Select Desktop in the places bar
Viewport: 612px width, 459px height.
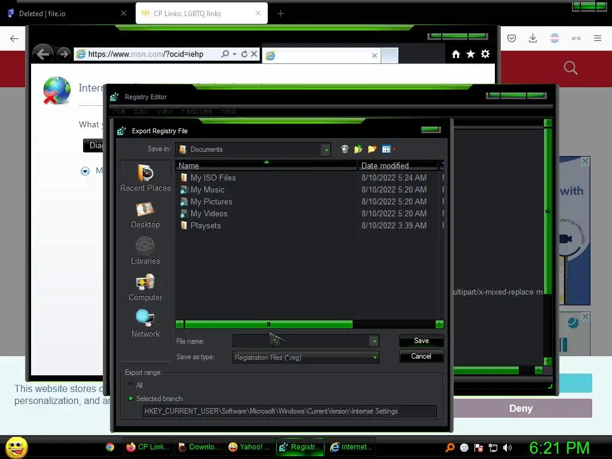click(x=145, y=215)
